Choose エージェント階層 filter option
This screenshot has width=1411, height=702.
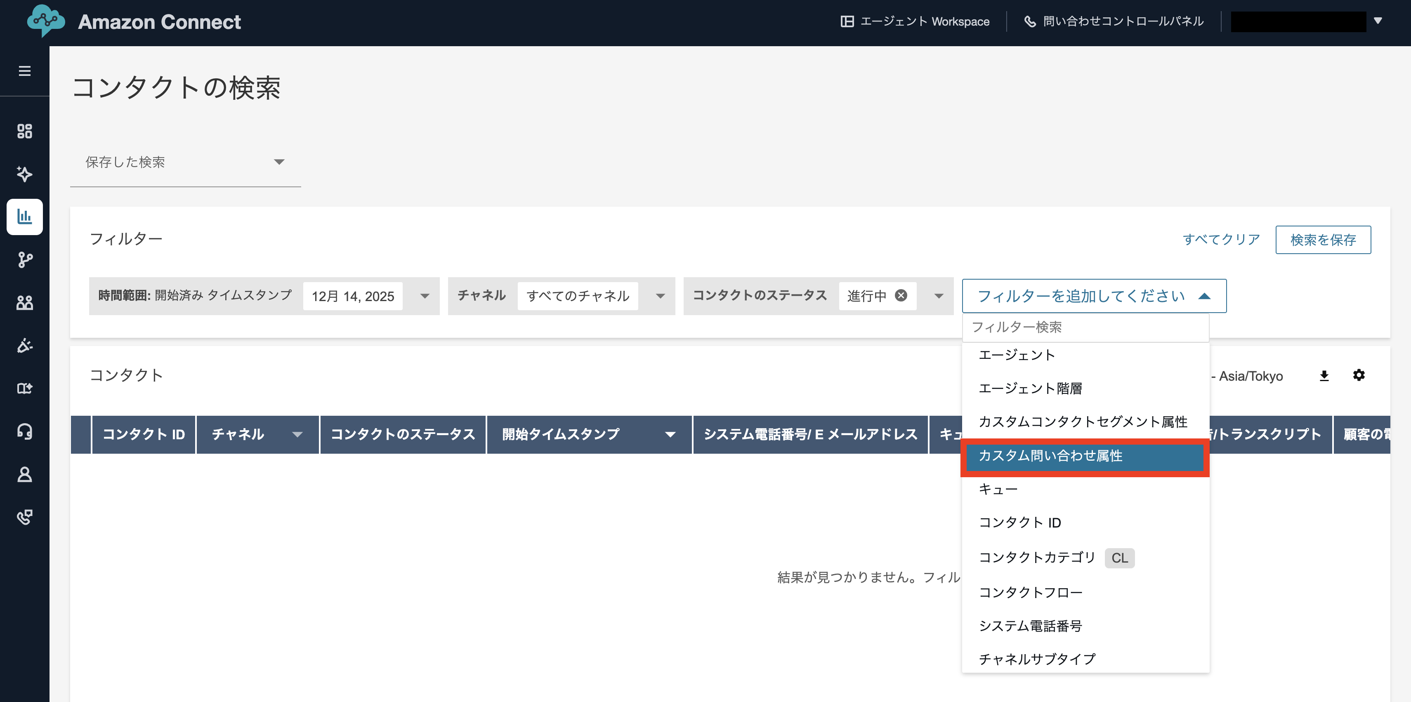point(1030,388)
